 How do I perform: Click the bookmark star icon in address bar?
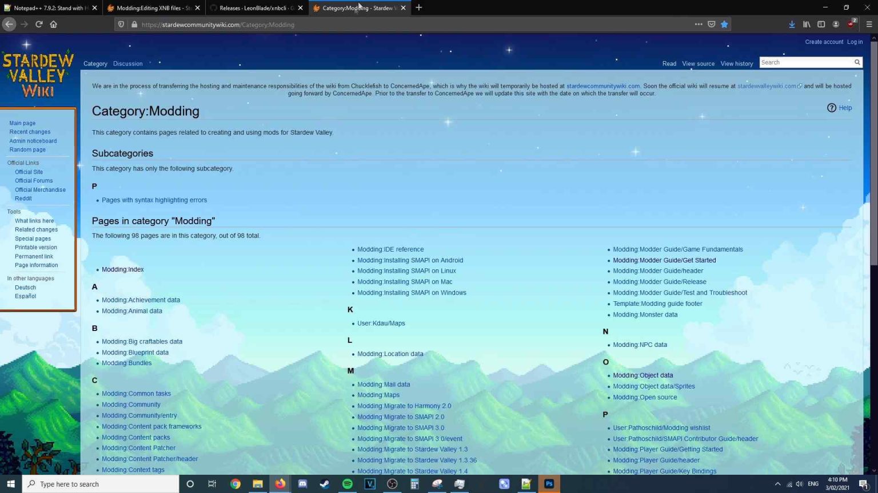pos(724,25)
